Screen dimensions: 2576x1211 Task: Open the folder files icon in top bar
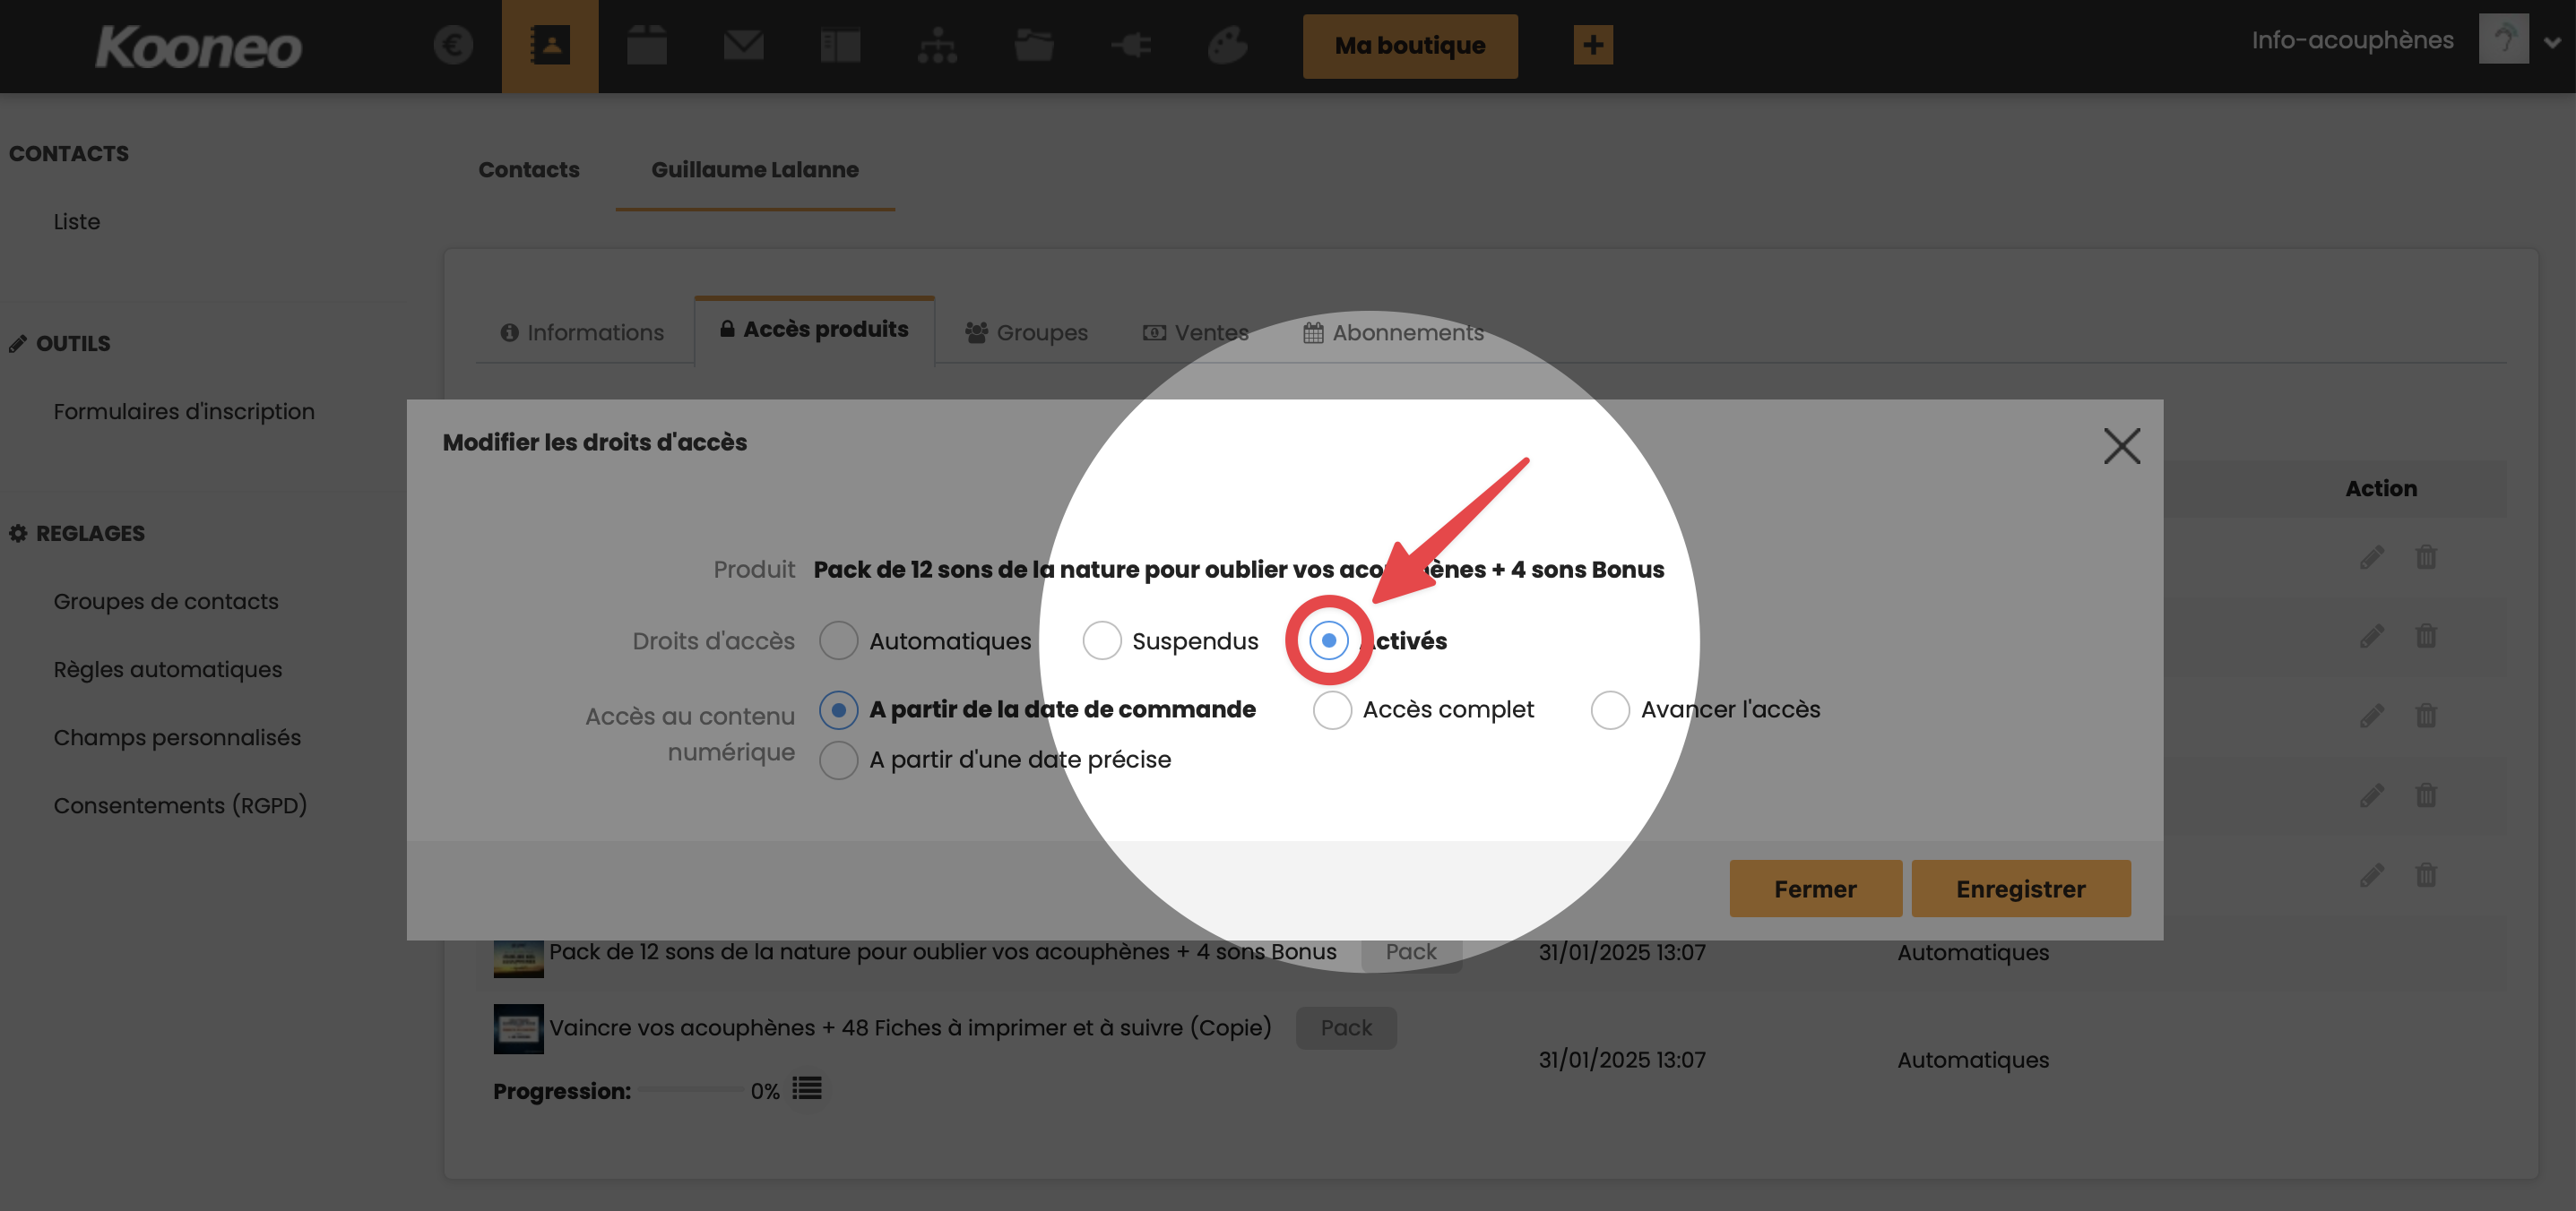coord(1034,45)
